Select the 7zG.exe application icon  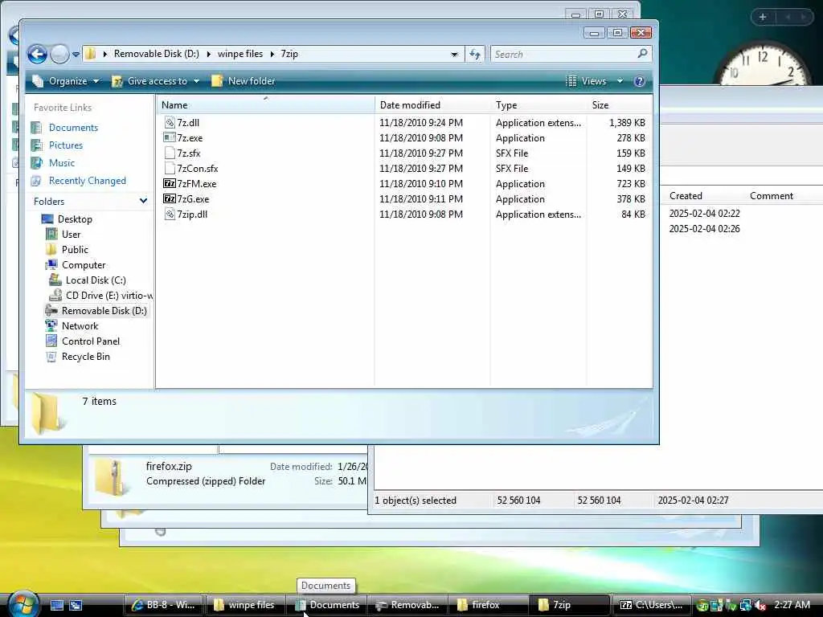click(x=170, y=199)
